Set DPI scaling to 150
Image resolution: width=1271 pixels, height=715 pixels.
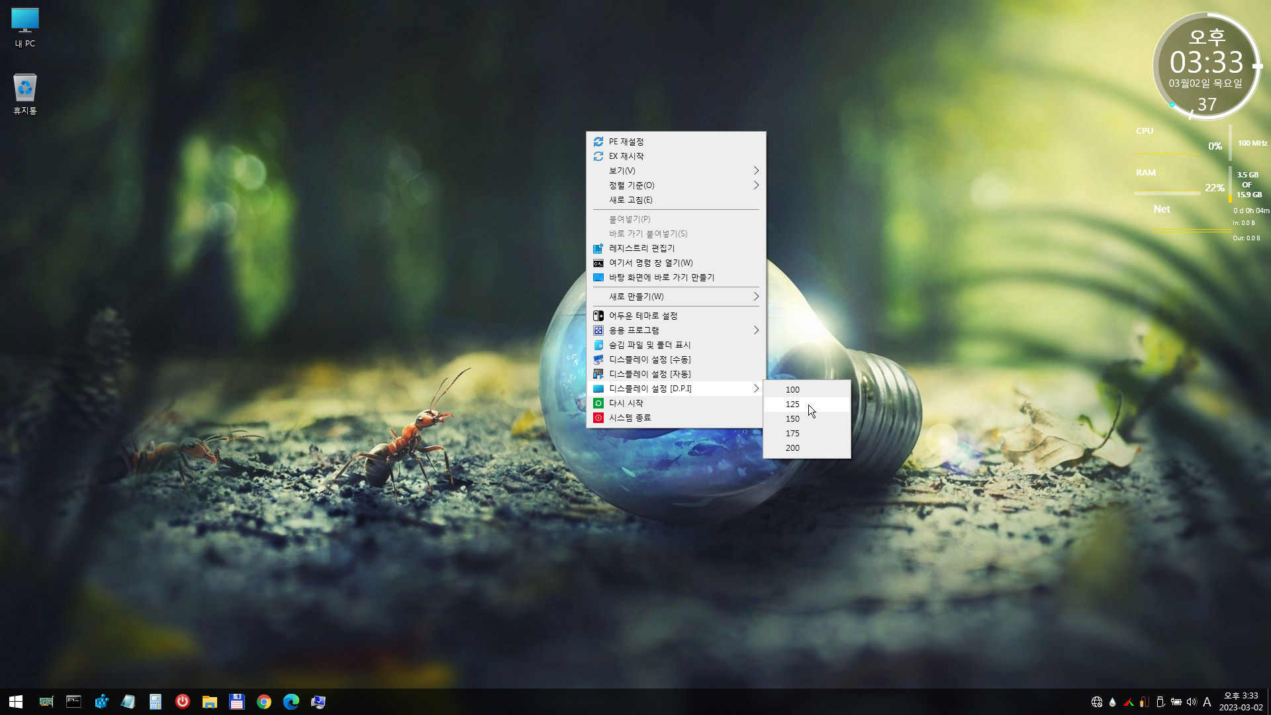point(807,419)
